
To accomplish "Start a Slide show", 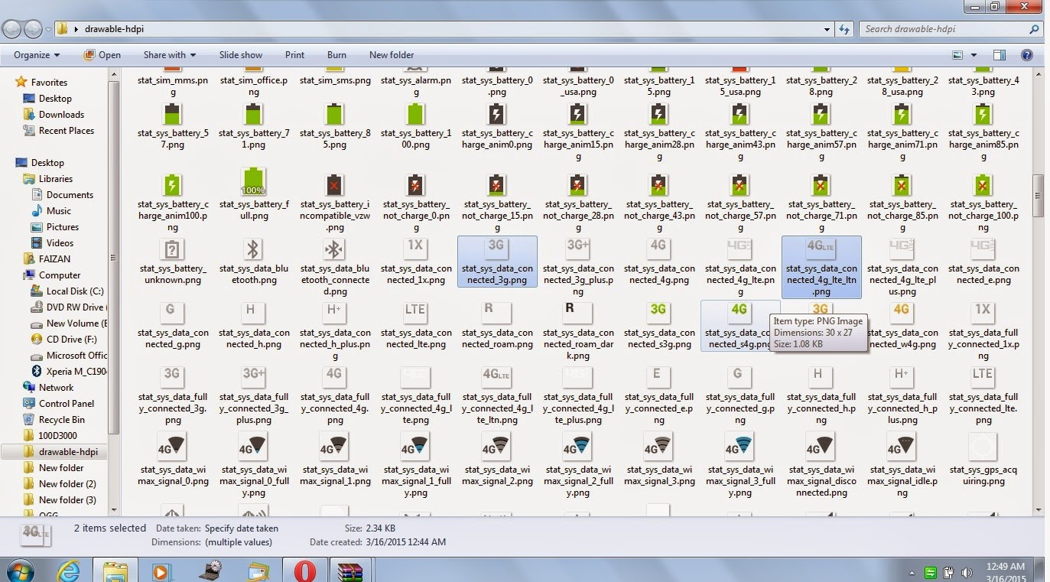I will point(241,55).
